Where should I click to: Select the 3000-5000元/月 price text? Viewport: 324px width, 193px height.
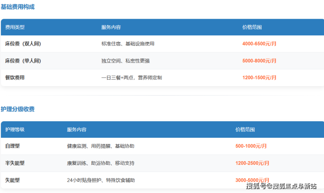pos(253,180)
